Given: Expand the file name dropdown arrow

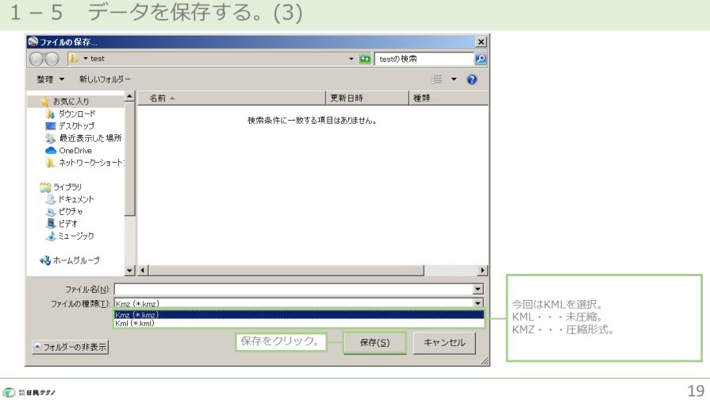Looking at the screenshot, I should (478, 290).
